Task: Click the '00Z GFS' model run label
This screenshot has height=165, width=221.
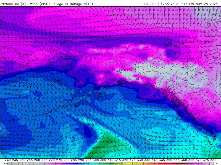Action: pos(149,4)
